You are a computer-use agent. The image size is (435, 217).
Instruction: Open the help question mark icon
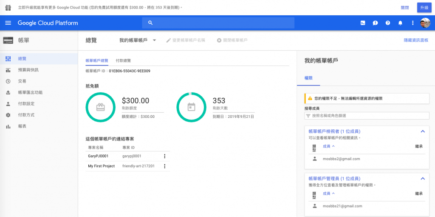coord(388,23)
